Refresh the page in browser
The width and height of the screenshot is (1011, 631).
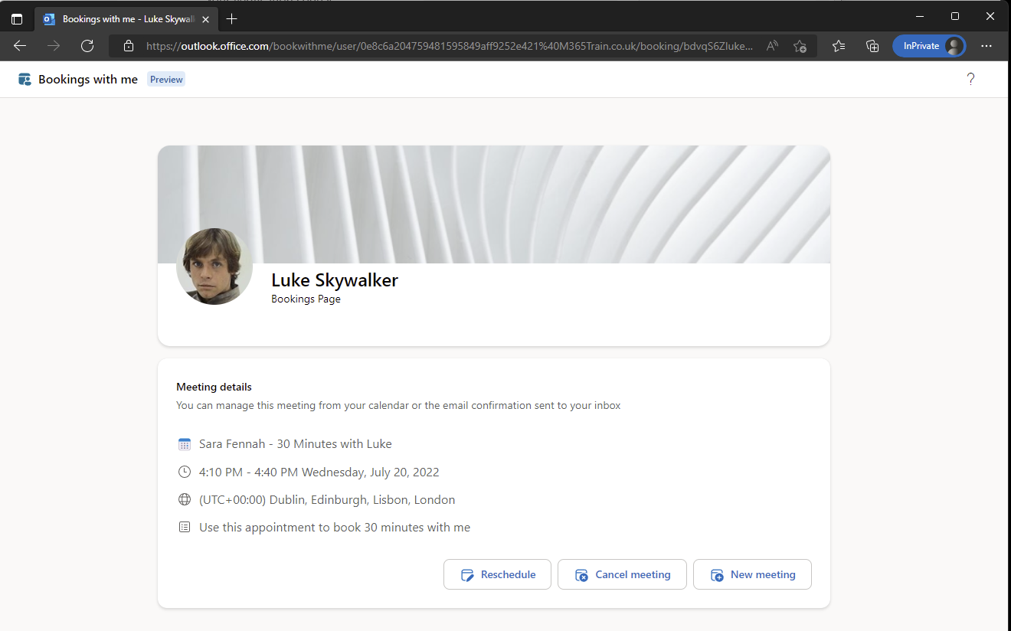coord(87,46)
